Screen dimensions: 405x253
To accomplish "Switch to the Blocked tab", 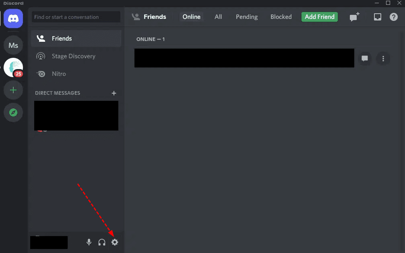I will pyautogui.click(x=281, y=17).
